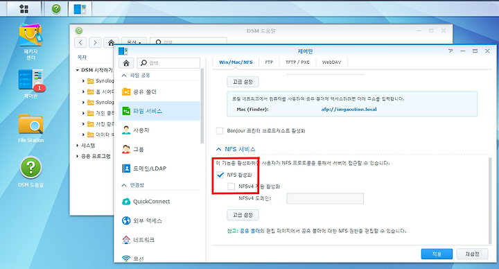Expand the first Synology folder in Help tree
This screenshot has width=499, height=269.
tap(83, 81)
